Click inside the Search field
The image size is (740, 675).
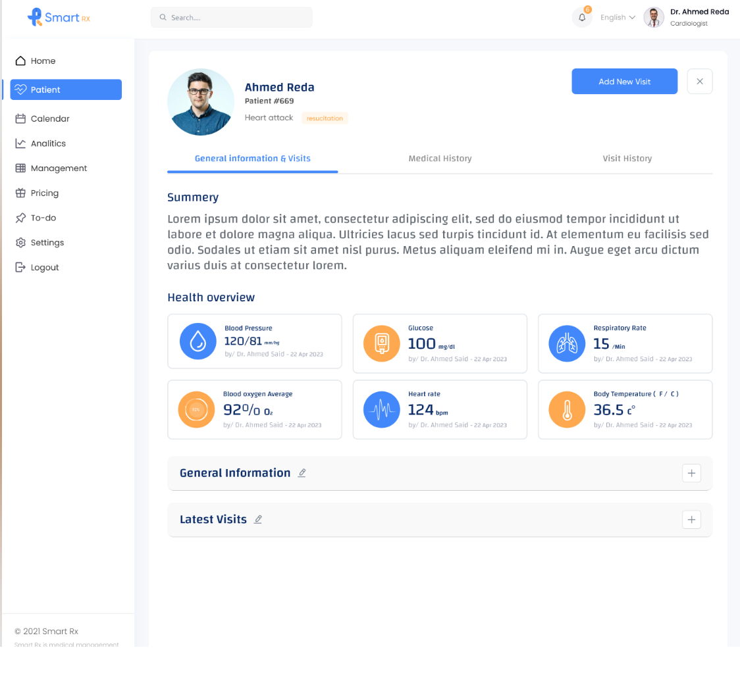pyautogui.click(x=231, y=17)
